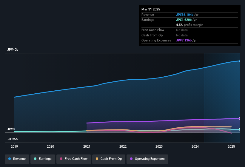Click the 2025 x-axis label
245x167 pixels.
pos(231,146)
